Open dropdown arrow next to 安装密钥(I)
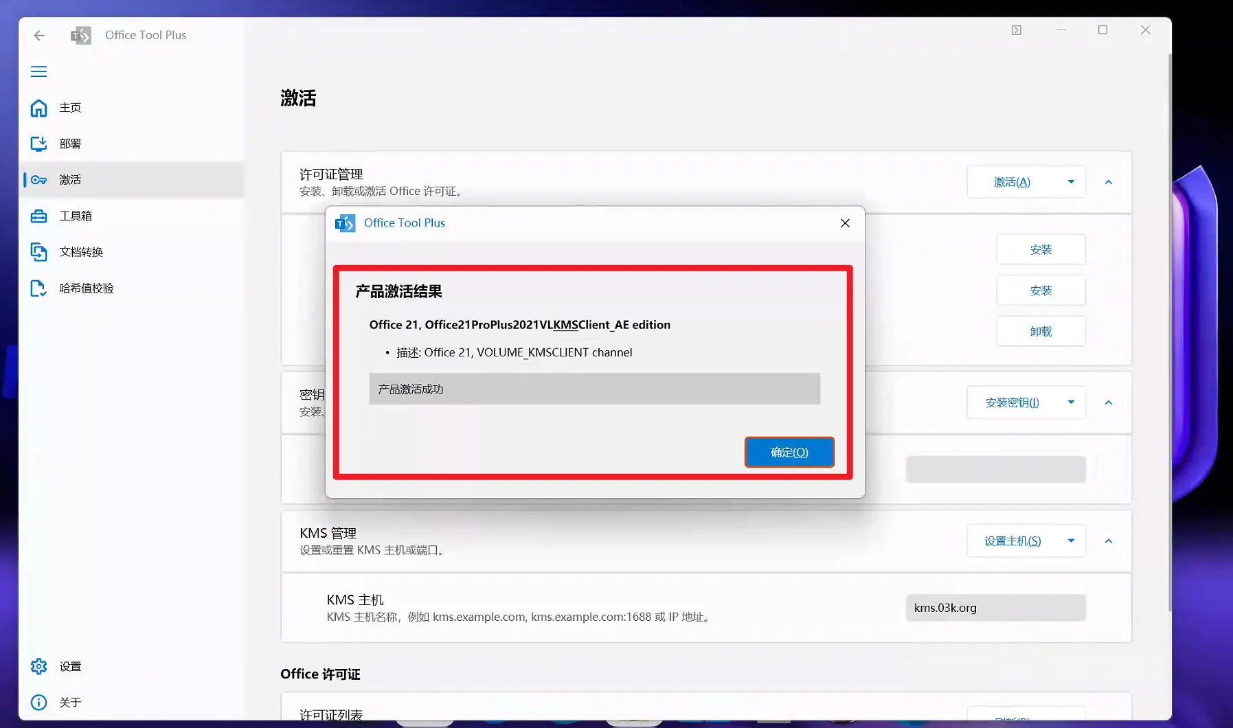Viewport: 1233px width, 728px height. (1071, 402)
